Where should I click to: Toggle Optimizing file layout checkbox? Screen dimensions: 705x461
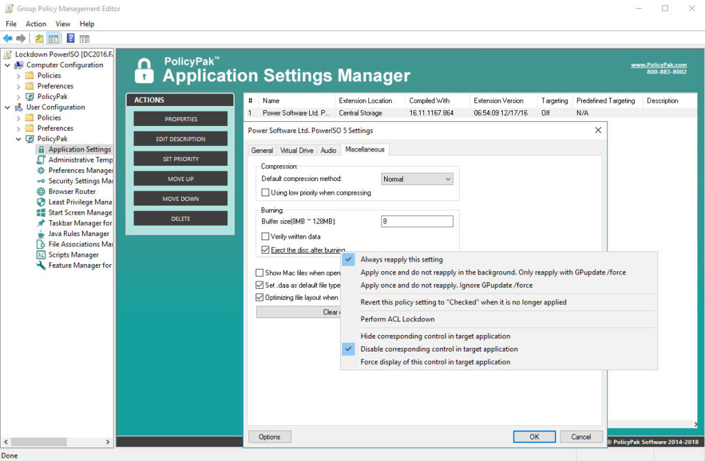point(260,297)
